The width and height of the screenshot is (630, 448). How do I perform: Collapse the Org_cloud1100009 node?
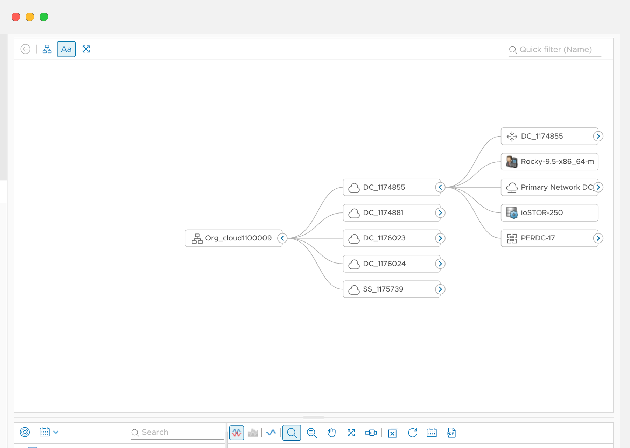pos(282,238)
